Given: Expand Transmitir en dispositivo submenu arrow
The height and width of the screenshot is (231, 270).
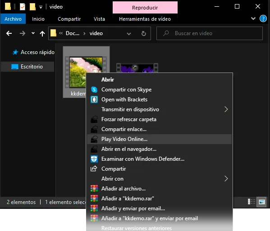Looking at the screenshot, I should coord(226,109).
